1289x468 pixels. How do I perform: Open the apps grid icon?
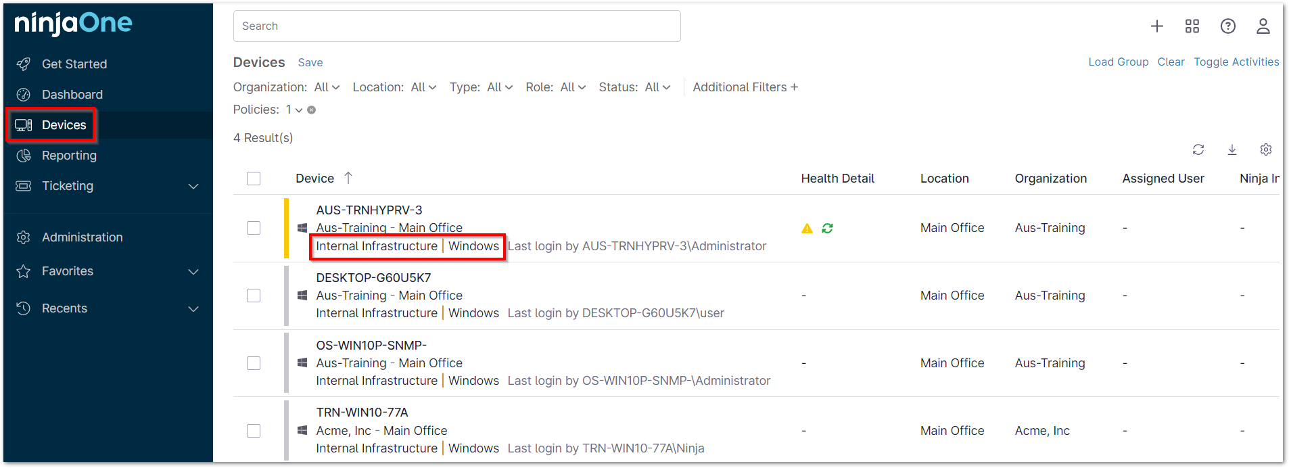(x=1192, y=26)
